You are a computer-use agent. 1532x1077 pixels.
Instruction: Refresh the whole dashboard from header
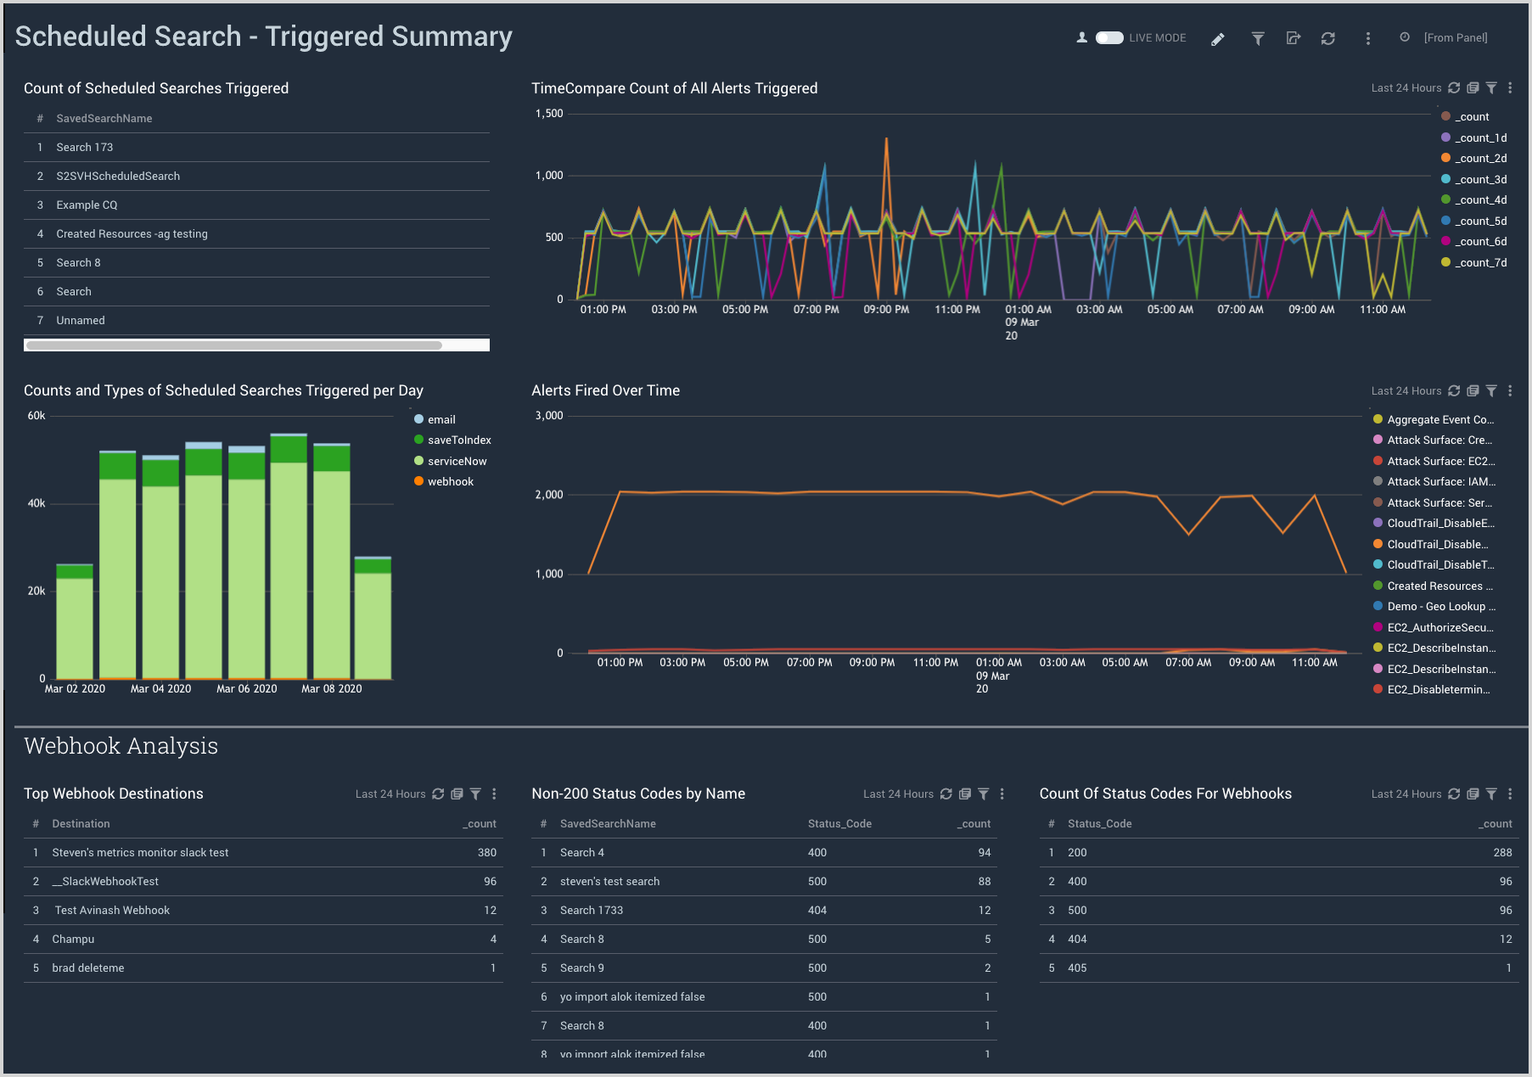1328,38
